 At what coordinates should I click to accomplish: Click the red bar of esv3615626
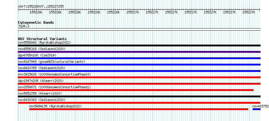click(x=139, y=77)
